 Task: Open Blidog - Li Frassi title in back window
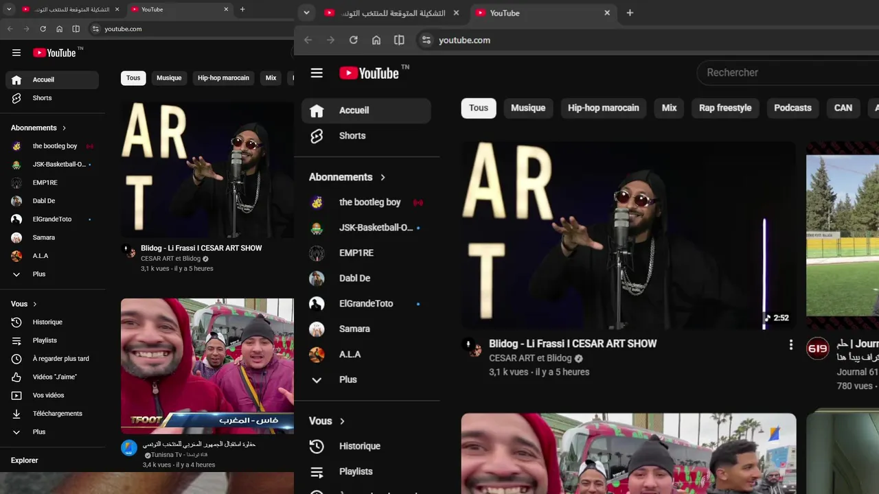(x=201, y=248)
